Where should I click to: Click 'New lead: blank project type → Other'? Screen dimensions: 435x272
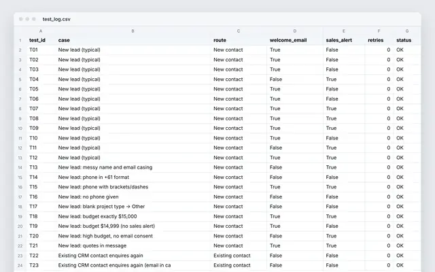(x=101, y=207)
